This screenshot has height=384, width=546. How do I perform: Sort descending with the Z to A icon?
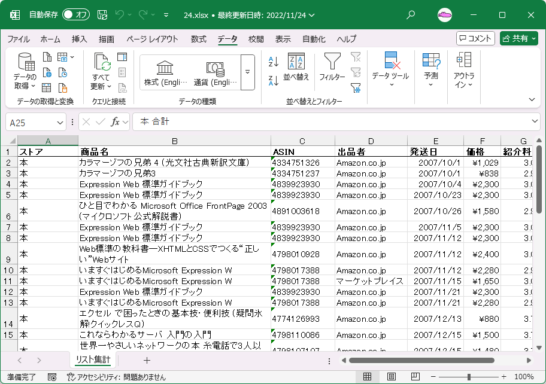[x=274, y=81]
